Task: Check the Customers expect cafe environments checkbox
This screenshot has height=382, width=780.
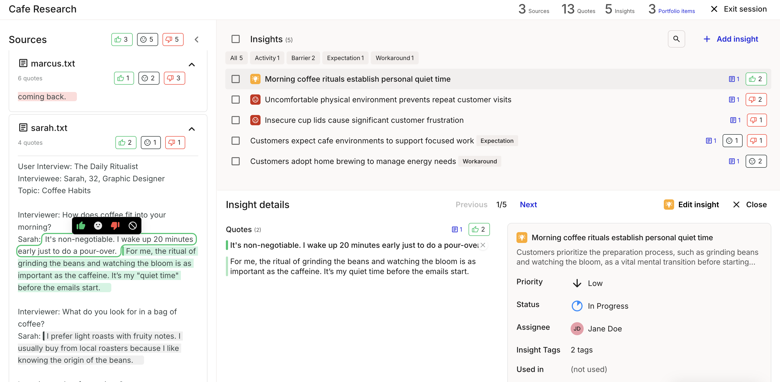Action: coord(236,141)
